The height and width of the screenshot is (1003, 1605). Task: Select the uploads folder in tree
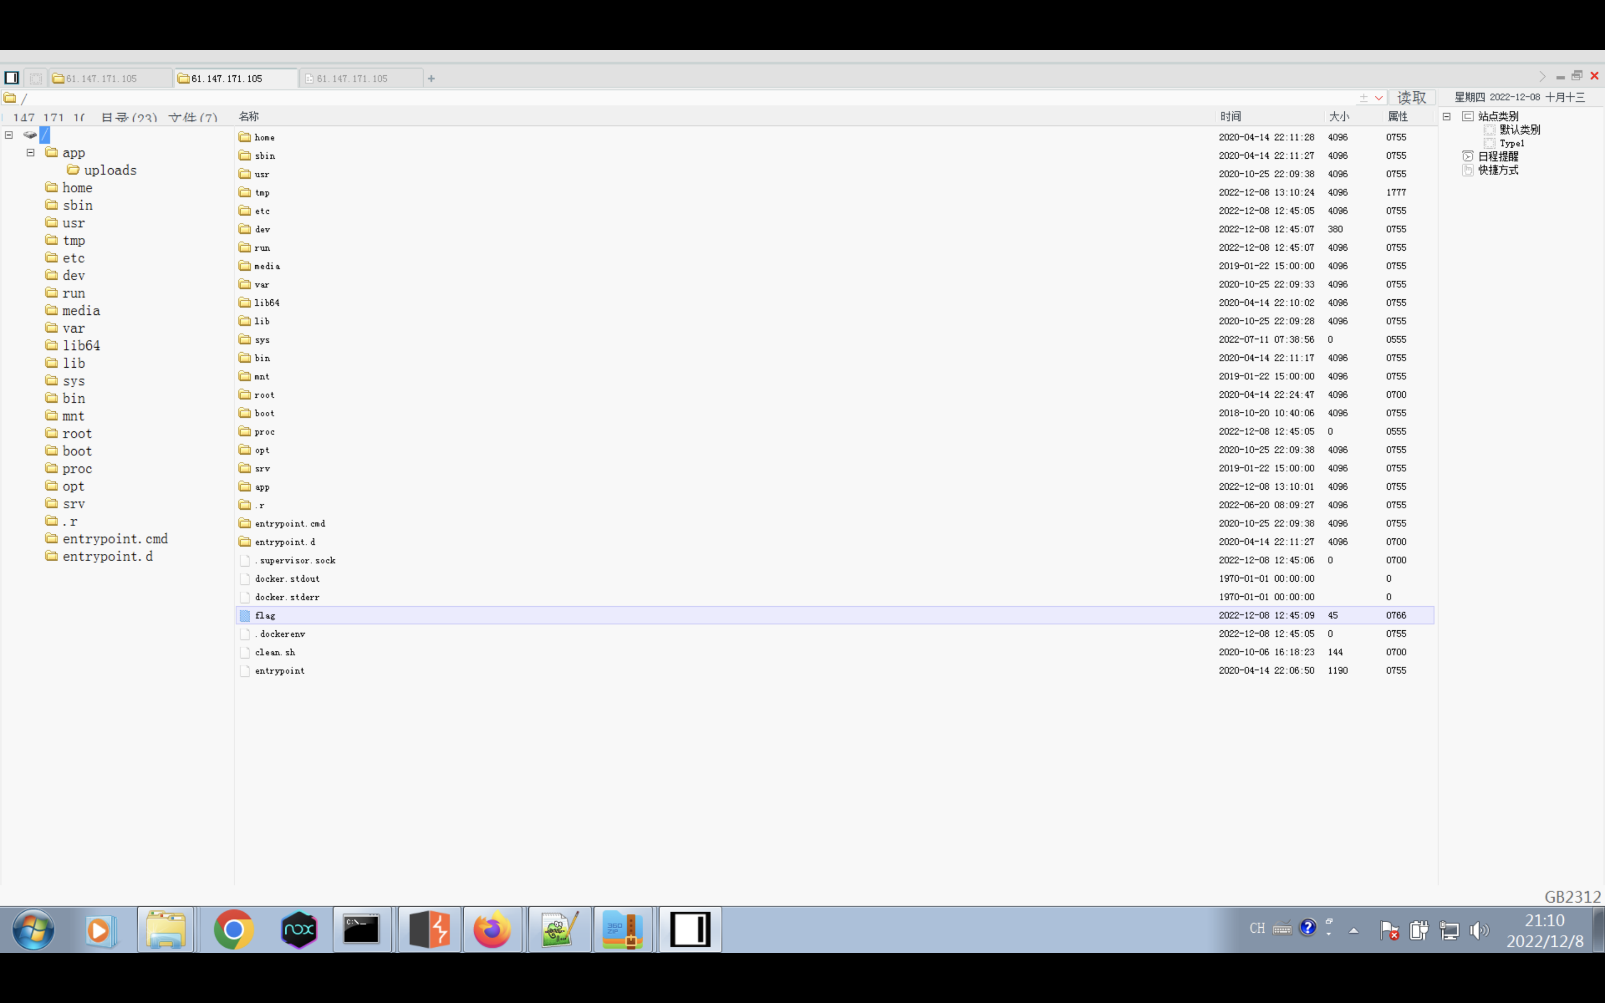[110, 171]
